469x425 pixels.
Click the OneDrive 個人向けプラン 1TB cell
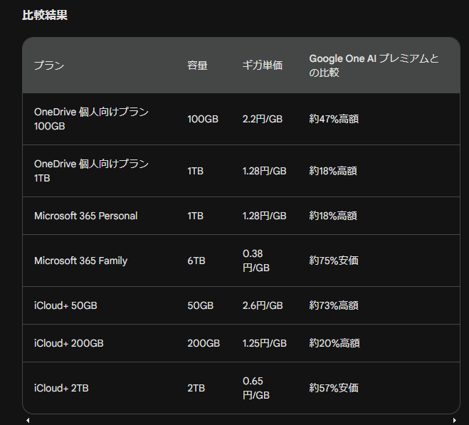click(91, 171)
